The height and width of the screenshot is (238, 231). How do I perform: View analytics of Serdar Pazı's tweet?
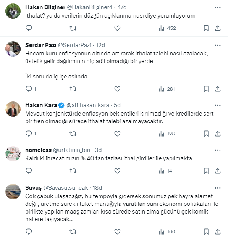coord(166,89)
